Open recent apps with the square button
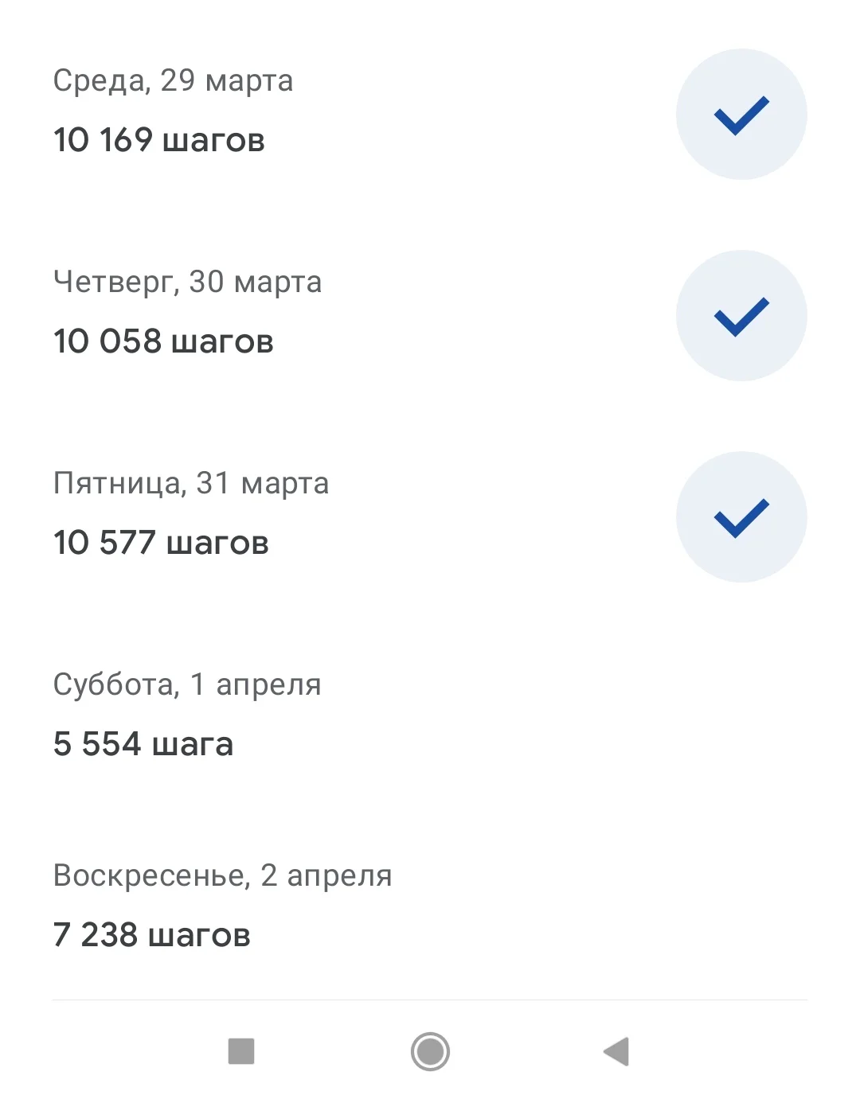The height and width of the screenshot is (1103, 860). coord(241,1051)
